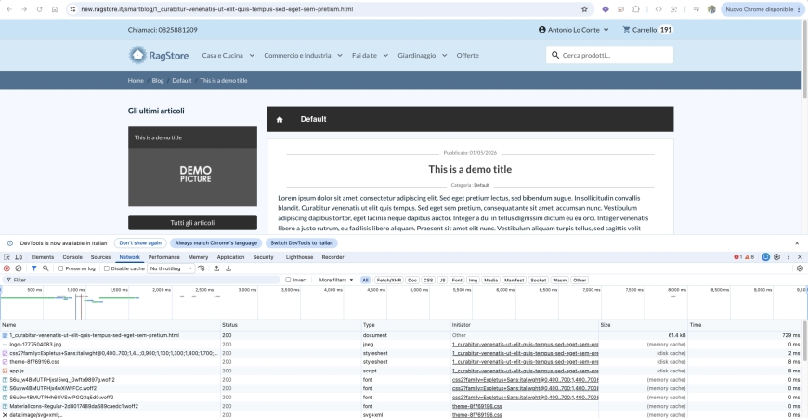The height and width of the screenshot is (418, 808).
Task: Click the Cerca prodotti search field
Action: point(609,55)
